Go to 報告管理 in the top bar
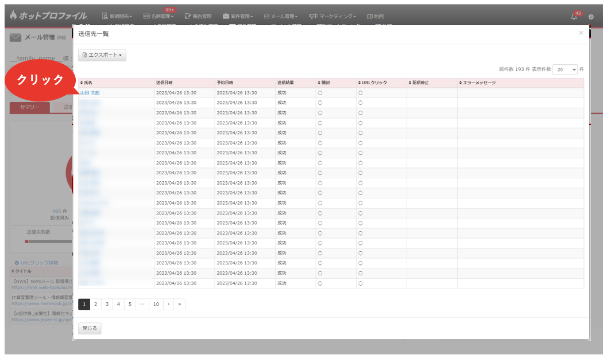This screenshot has width=603, height=355. click(198, 16)
